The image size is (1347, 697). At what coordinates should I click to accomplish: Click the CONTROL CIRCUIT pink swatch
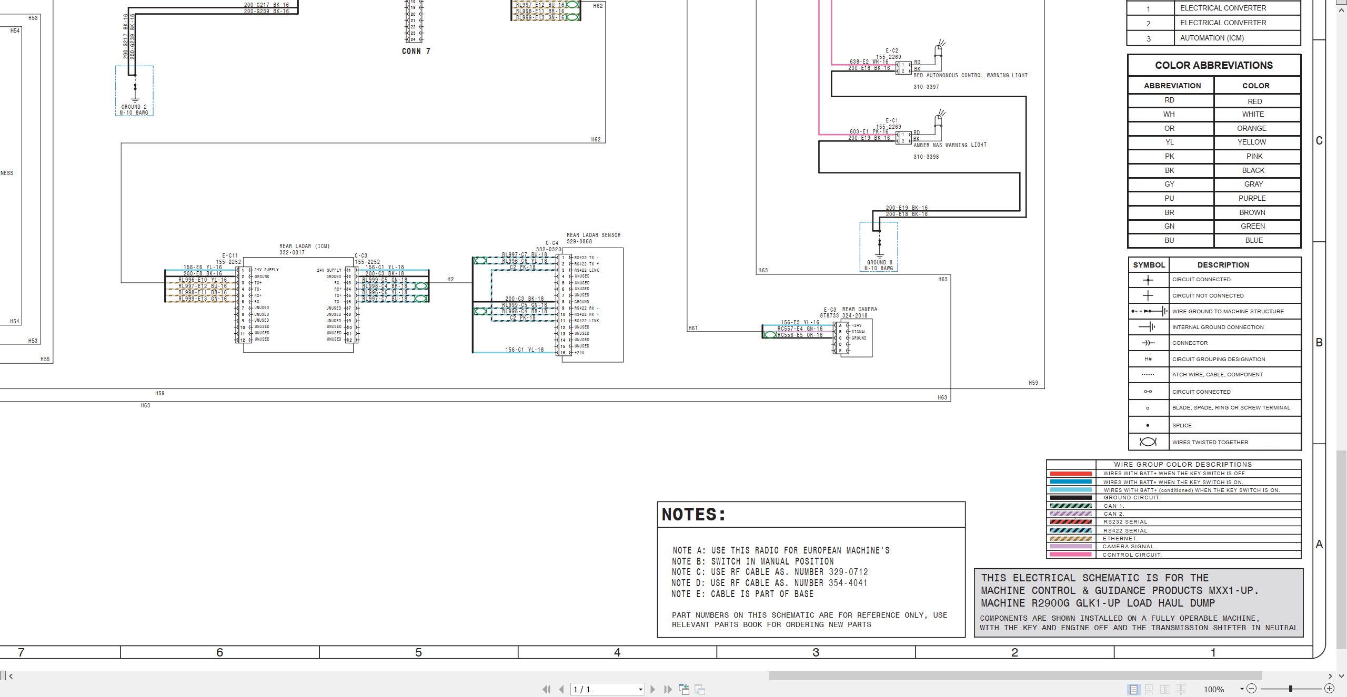pyautogui.click(x=1070, y=555)
